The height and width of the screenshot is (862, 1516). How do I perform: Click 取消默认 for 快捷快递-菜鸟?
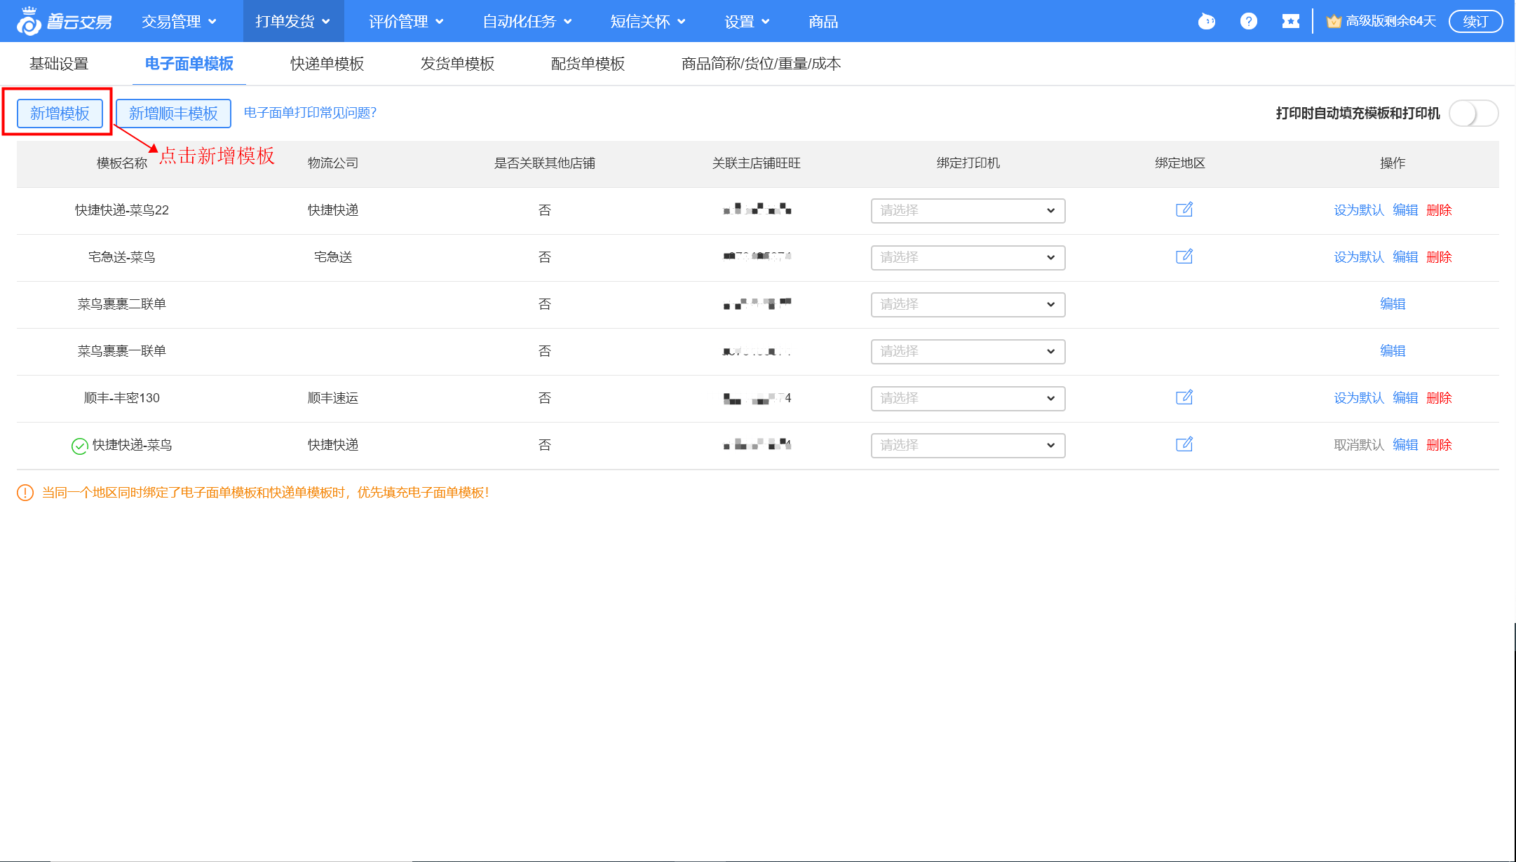(x=1359, y=445)
